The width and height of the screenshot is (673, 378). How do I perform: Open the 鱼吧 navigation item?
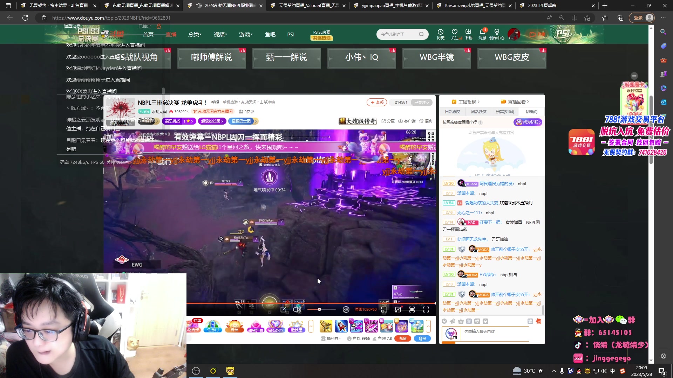[x=270, y=34]
